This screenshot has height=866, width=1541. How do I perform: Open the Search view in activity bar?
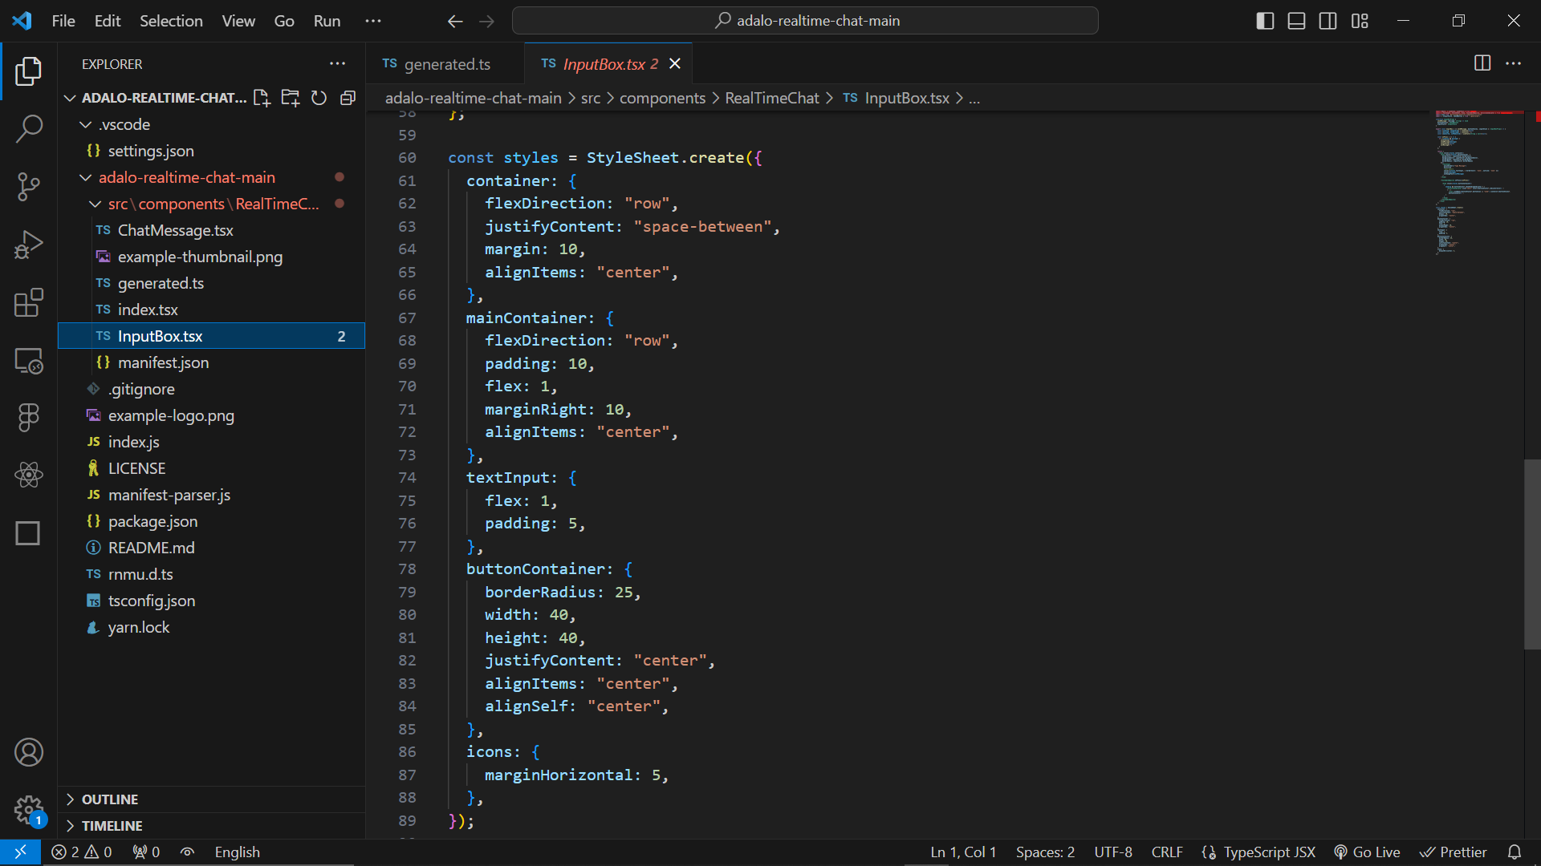click(x=29, y=128)
